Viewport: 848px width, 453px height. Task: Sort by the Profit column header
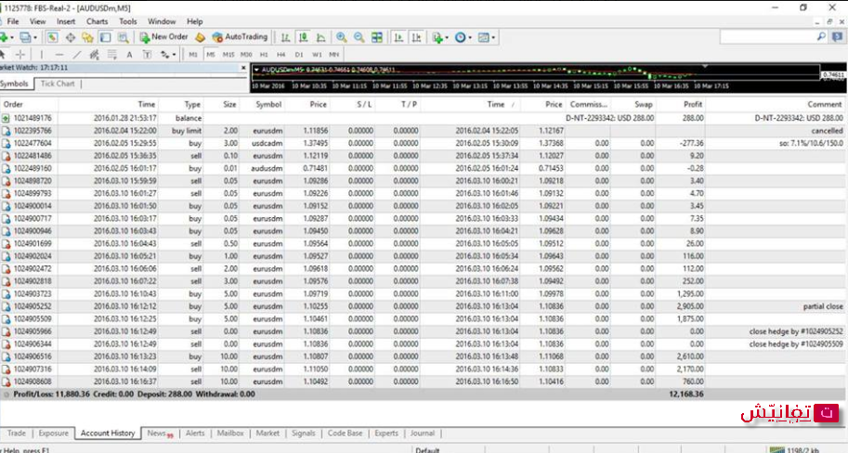[x=693, y=104]
